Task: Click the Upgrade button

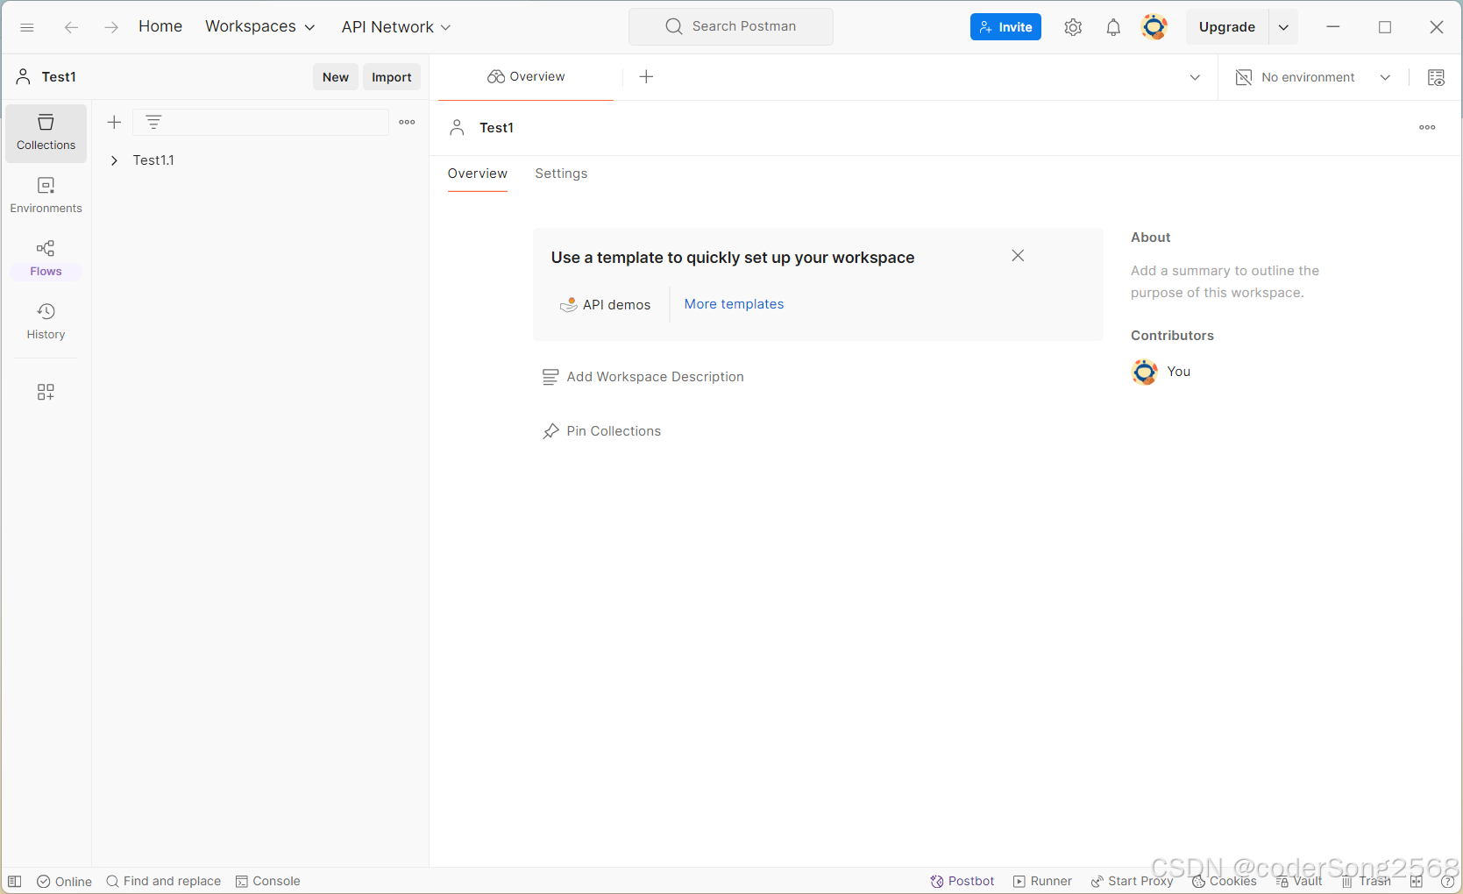Action: coord(1227,27)
